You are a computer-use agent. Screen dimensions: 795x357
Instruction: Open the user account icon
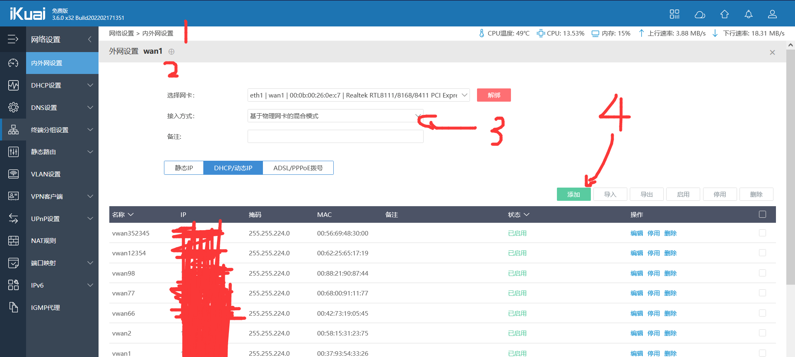click(x=772, y=14)
